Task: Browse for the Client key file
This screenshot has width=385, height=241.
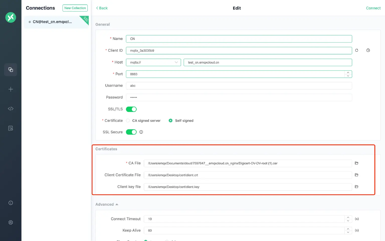Action: (x=356, y=187)
